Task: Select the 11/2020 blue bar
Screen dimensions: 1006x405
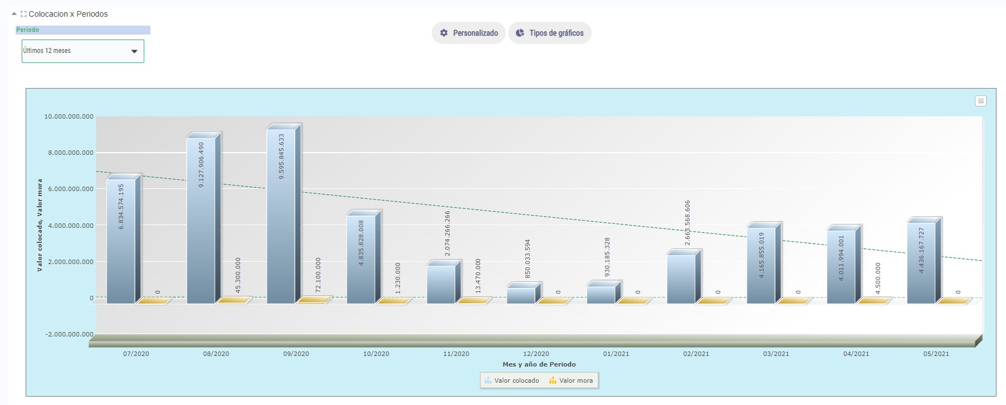Action: click(x=441, y=284)
